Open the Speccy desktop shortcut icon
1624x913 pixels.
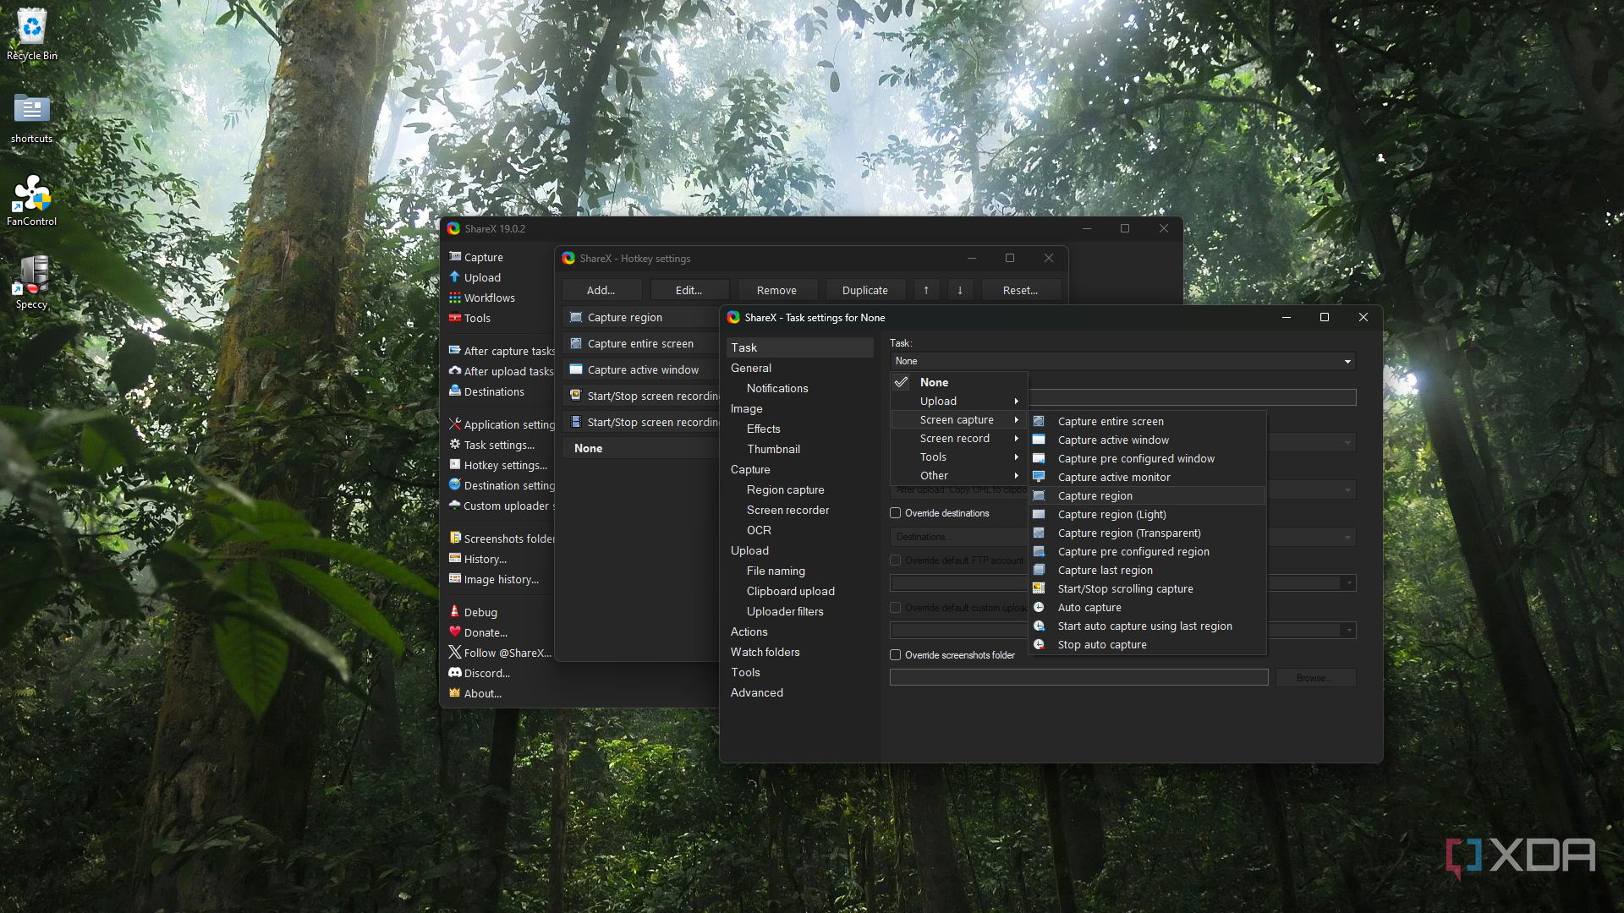32,283
